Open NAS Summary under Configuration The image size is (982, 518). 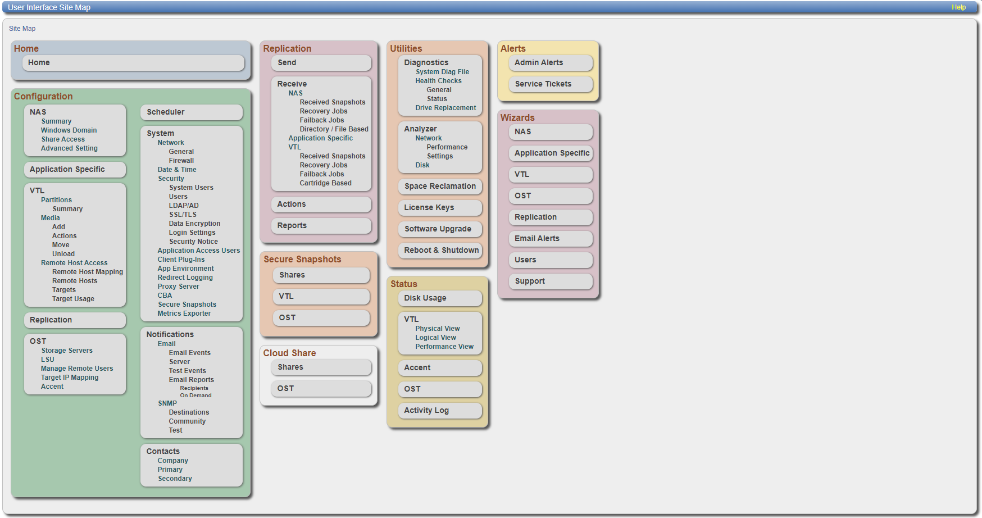tap(56, 121)
